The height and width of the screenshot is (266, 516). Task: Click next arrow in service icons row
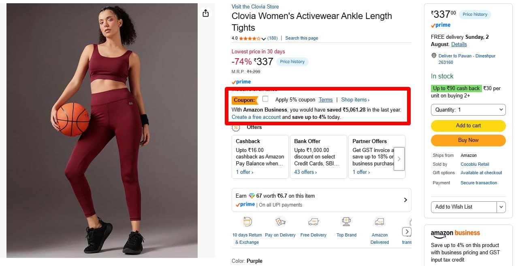click(407, 232)
